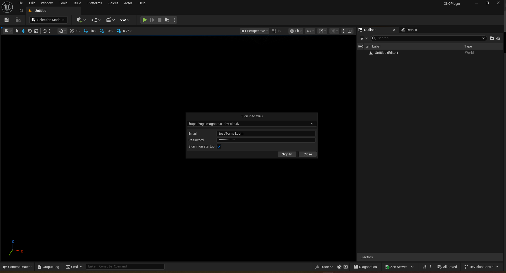Image resolution: width=506 pixels, height=273 pixels.
Task: Open the File menu
Action: tap(20, 3)
